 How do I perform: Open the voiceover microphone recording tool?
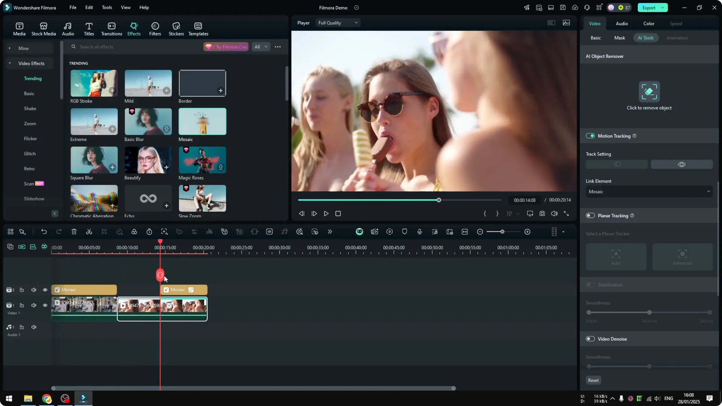(419, 232)
